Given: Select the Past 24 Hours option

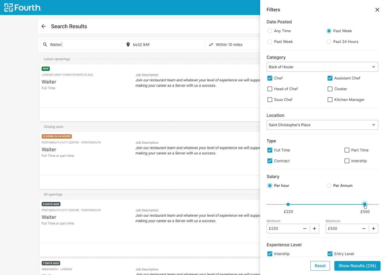Looking at the screenshot, I should (x=329, y=42).
